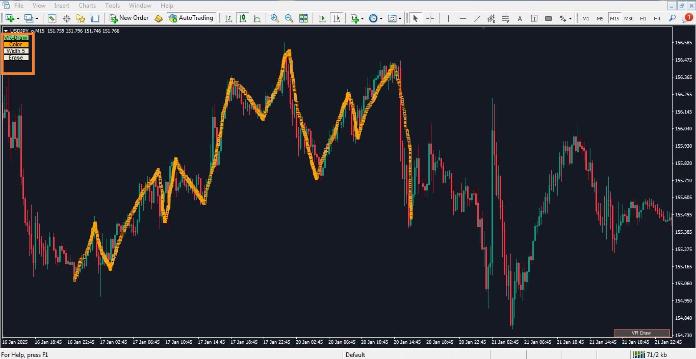This screenshot has width=696, height=359.
Task: Click the 156.585 price scale label
Action: [683, 43]
